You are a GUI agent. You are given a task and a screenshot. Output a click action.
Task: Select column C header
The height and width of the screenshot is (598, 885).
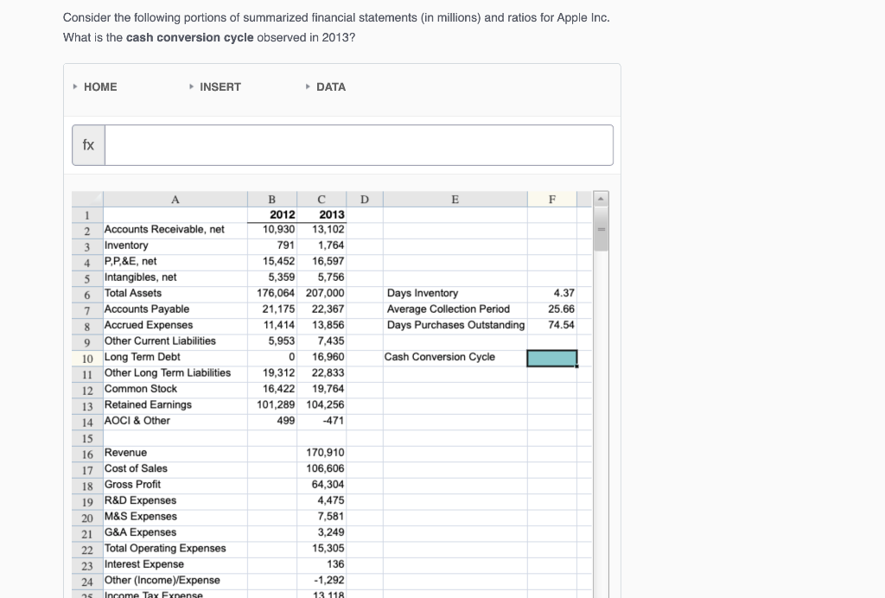[x=322, y=199]
